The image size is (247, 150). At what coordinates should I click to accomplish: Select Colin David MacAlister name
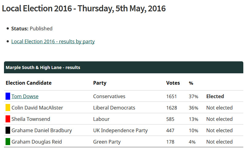(x=37, y=108)
